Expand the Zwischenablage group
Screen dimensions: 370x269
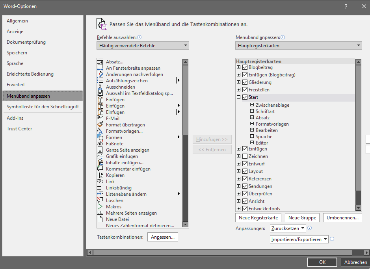(x=252, y=105)
